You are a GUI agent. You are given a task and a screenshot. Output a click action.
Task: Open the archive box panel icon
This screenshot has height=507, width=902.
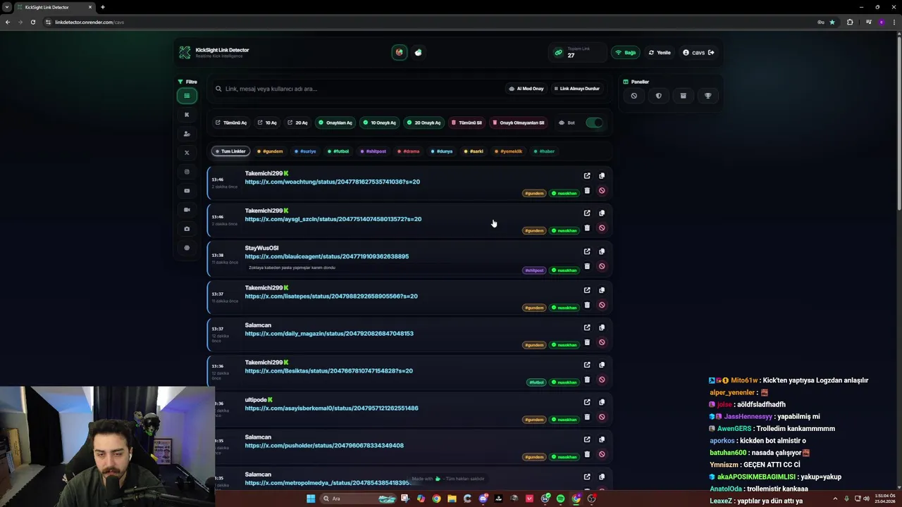point(683,96)
